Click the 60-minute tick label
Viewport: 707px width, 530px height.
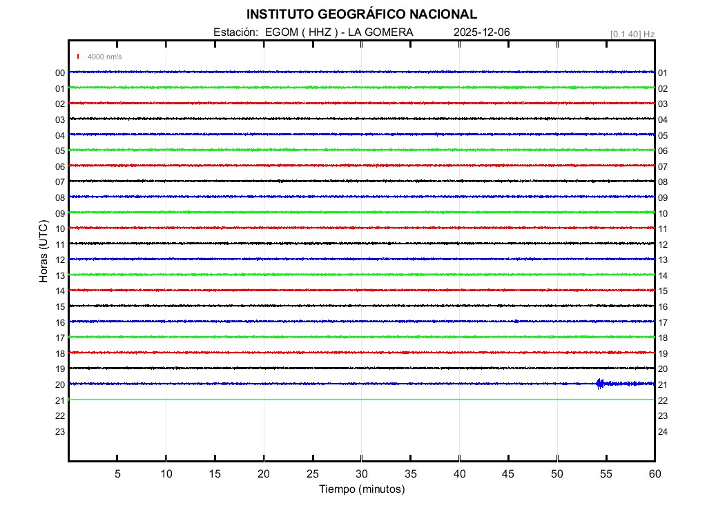(655, 473)
